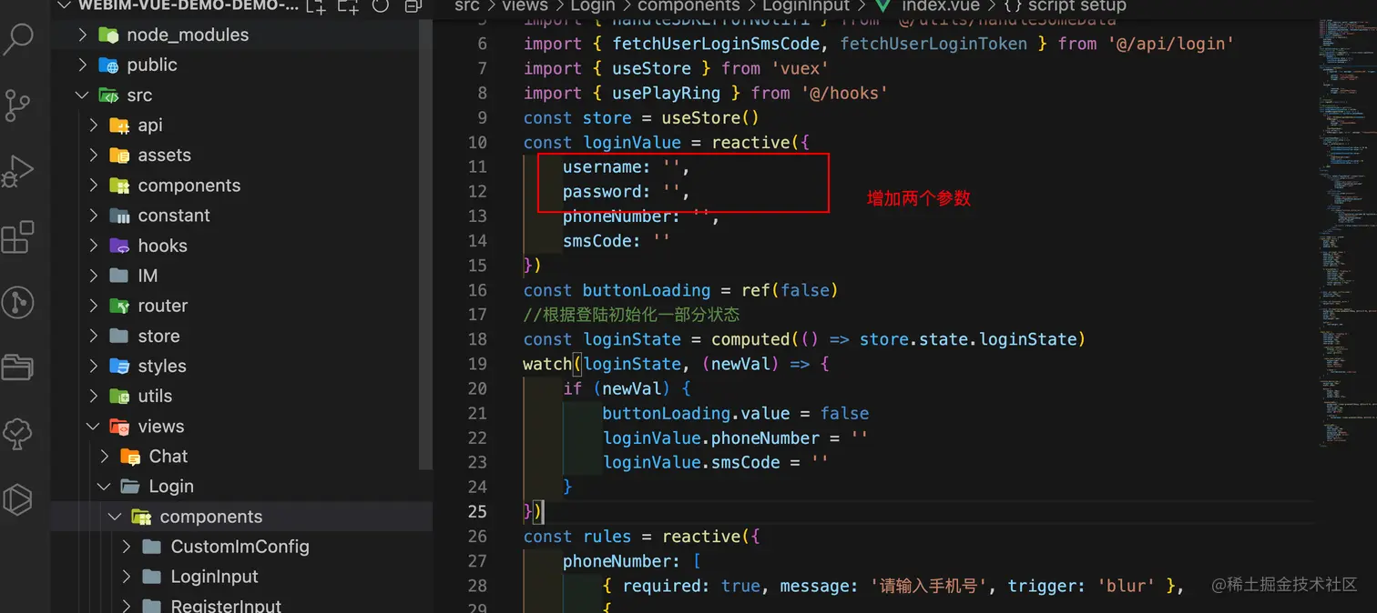Click the src breadcrumb segment
Screen dimensions: 1377x613
[x=466, y=5]
